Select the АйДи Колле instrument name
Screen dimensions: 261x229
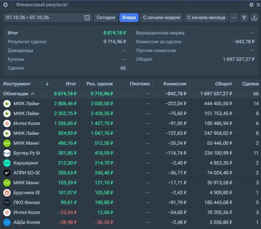(27, 222)
